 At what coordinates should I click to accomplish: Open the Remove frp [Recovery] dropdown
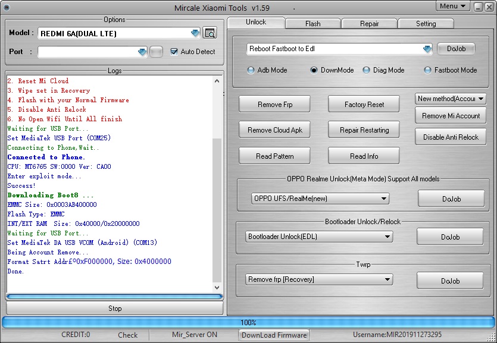tap(387, 279)
